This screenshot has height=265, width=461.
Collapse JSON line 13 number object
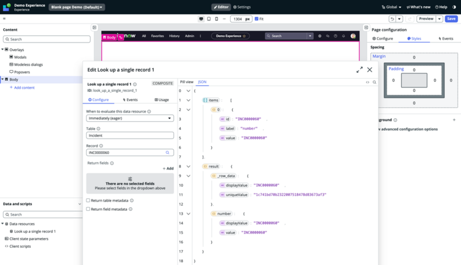(x=188, y=214)
